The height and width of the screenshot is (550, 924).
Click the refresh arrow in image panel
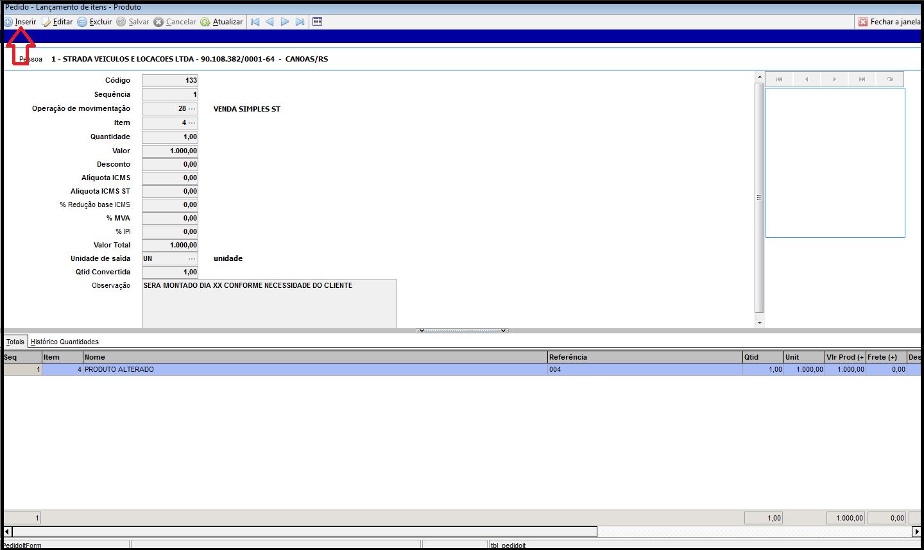click(x=889, y=79)
